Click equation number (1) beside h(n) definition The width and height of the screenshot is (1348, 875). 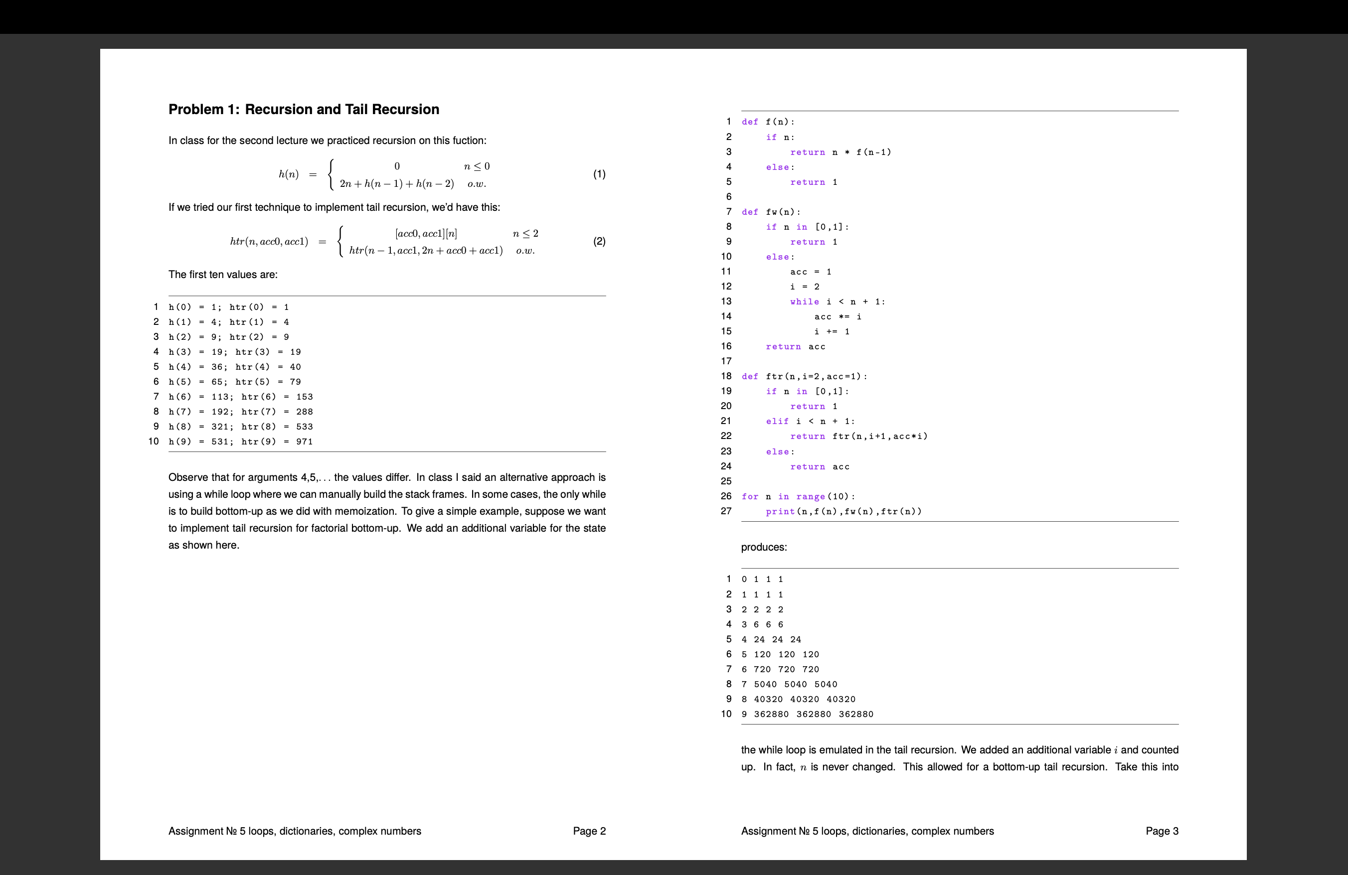599,174
